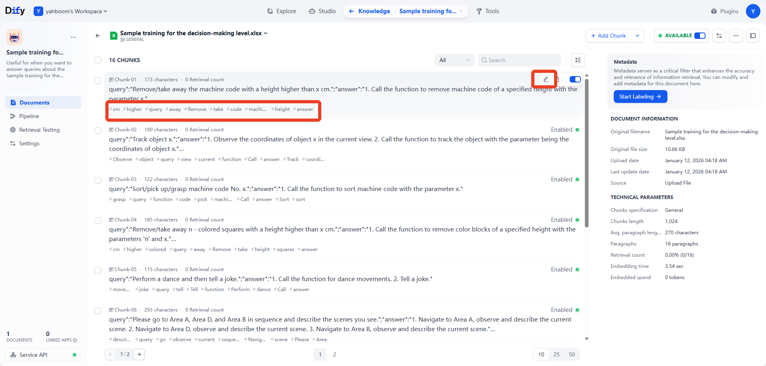Disable the Chunk-01 enabled switch
The width and height of the screenshot is (766, 366).
pos(575,79)
